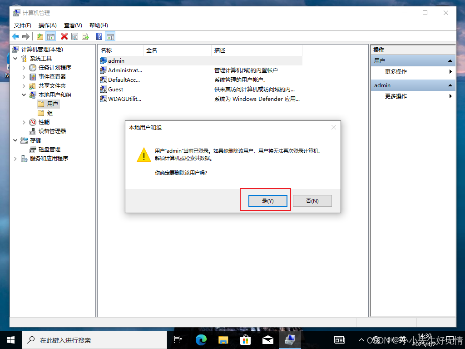Expand the 任务计划程序 node
The height and width of the screenshot is (349, 465).
(x=24, y=68)
